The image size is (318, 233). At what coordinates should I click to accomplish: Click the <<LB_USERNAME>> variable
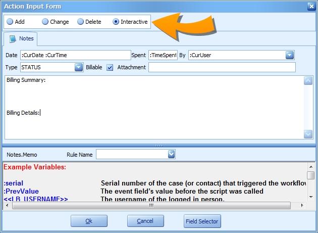point(36,199)
